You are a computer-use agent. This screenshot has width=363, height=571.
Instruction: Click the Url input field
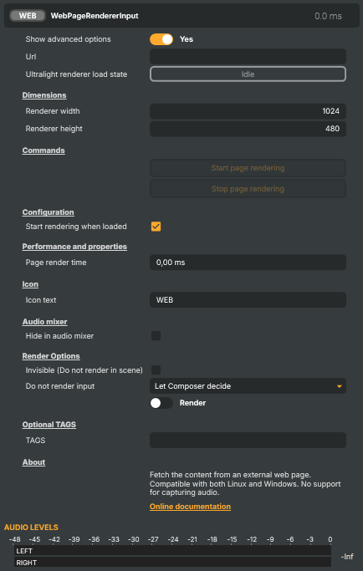point(248,57)
